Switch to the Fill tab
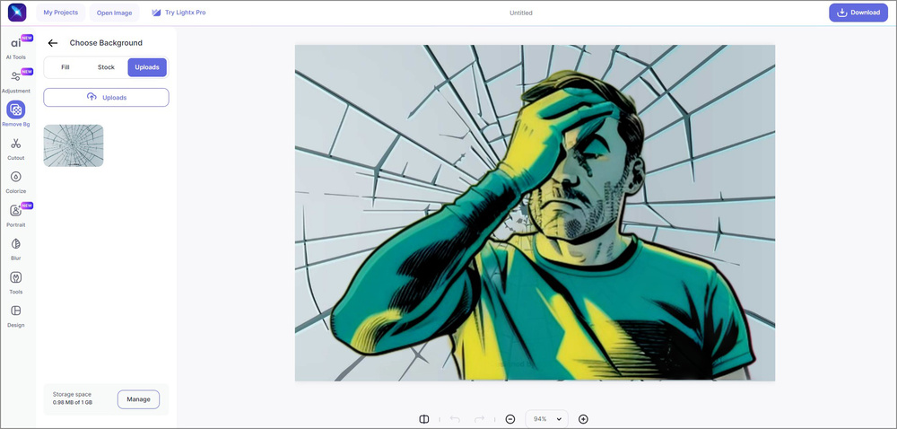Screen dimensions: 897x429 [x=65, y=67]
